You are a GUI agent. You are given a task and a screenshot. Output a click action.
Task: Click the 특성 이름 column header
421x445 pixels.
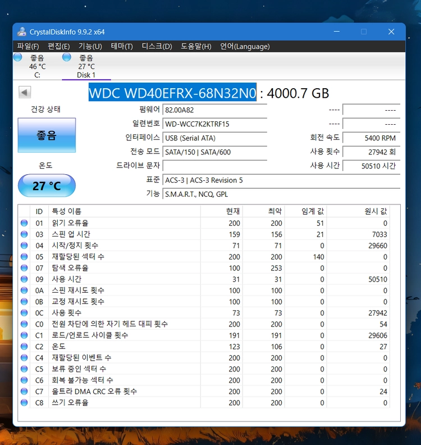[x=125, y=211]
